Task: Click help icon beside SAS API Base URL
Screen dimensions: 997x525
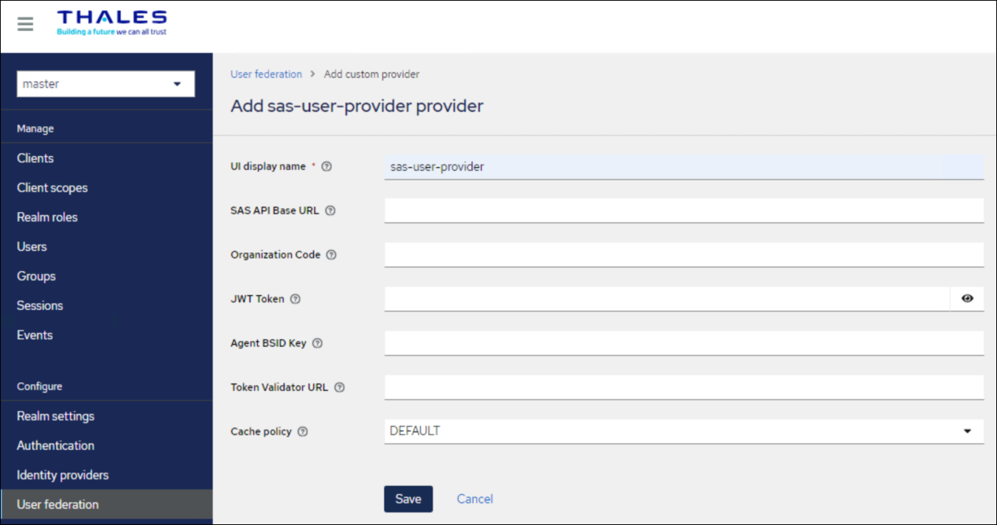Action: click(x=330, y=211)
